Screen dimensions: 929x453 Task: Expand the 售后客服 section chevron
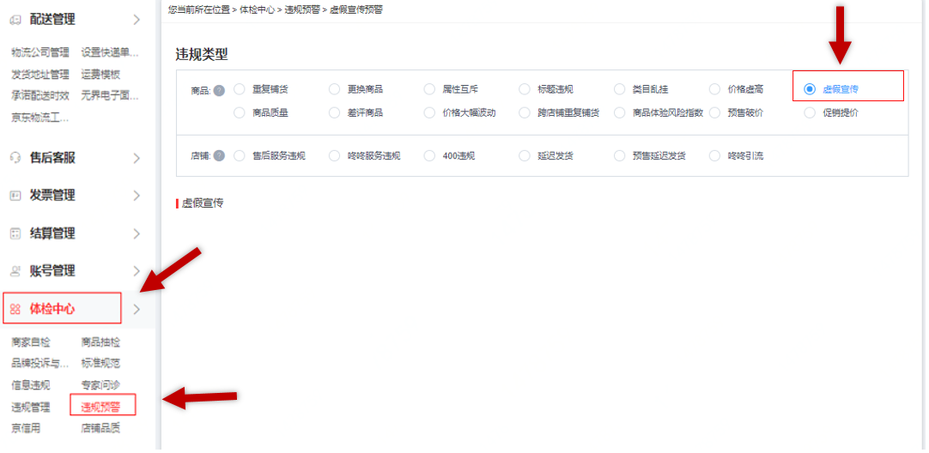(x=137, y=158)
